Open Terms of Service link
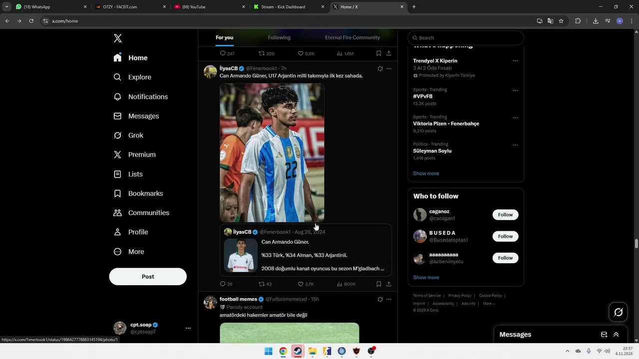 427,296
